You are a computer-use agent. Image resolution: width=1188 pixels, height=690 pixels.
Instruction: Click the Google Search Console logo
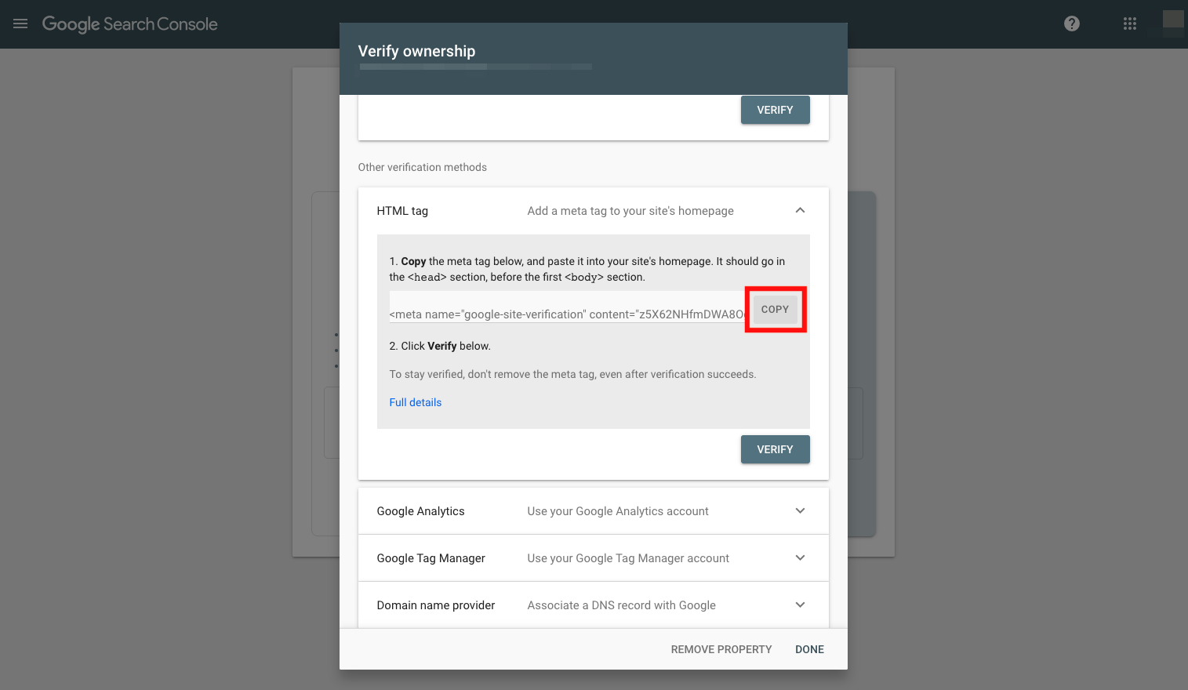point(130,24)
